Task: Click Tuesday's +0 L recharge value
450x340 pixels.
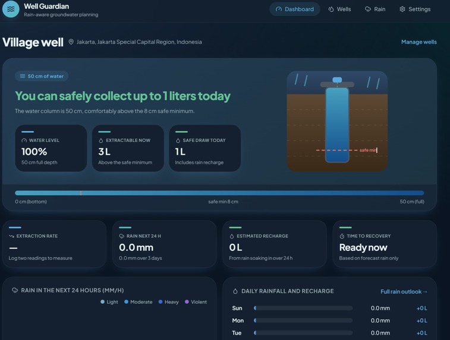Action: coord(422,333)
